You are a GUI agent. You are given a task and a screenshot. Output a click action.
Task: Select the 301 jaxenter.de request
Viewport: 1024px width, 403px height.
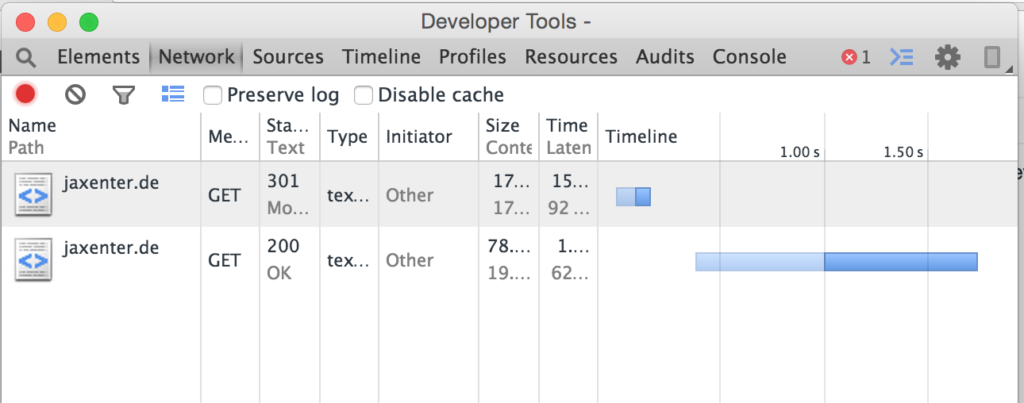(110, 183)
